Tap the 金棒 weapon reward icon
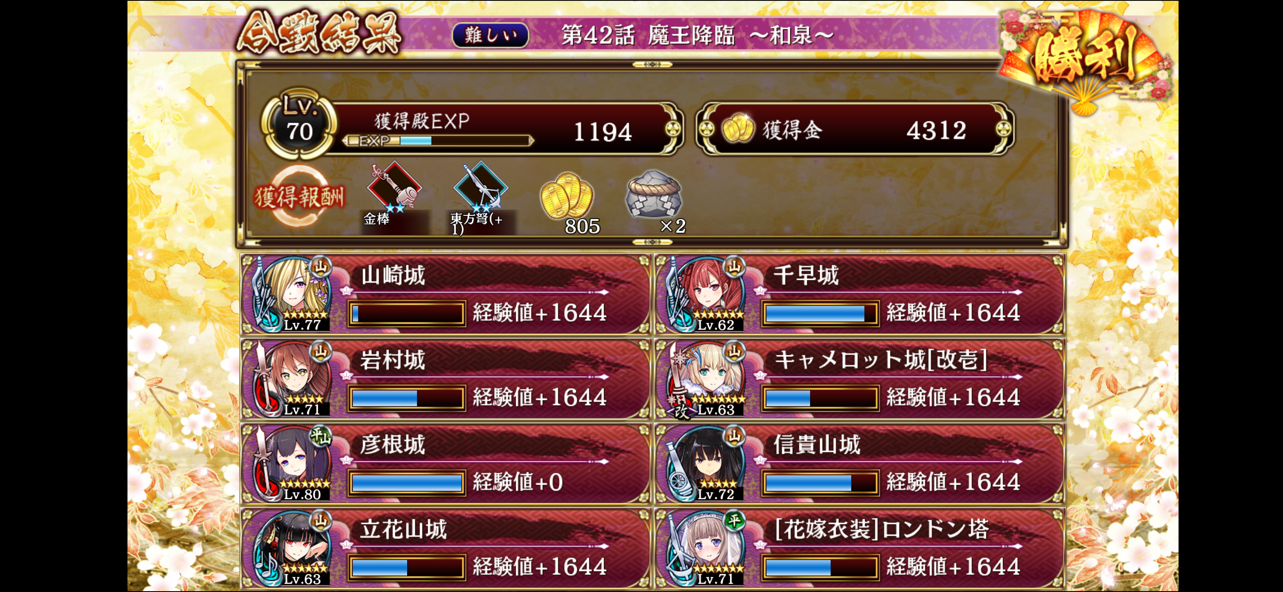This screenshot has width=1283, height=592. pos(394,186)
